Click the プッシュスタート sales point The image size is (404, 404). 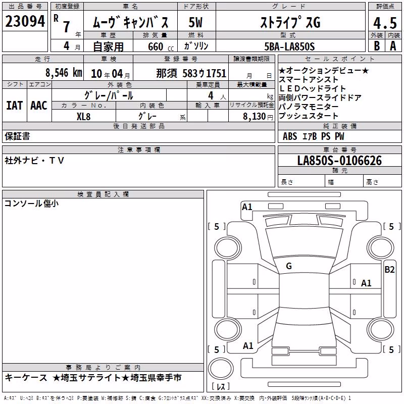coord(309,116)
